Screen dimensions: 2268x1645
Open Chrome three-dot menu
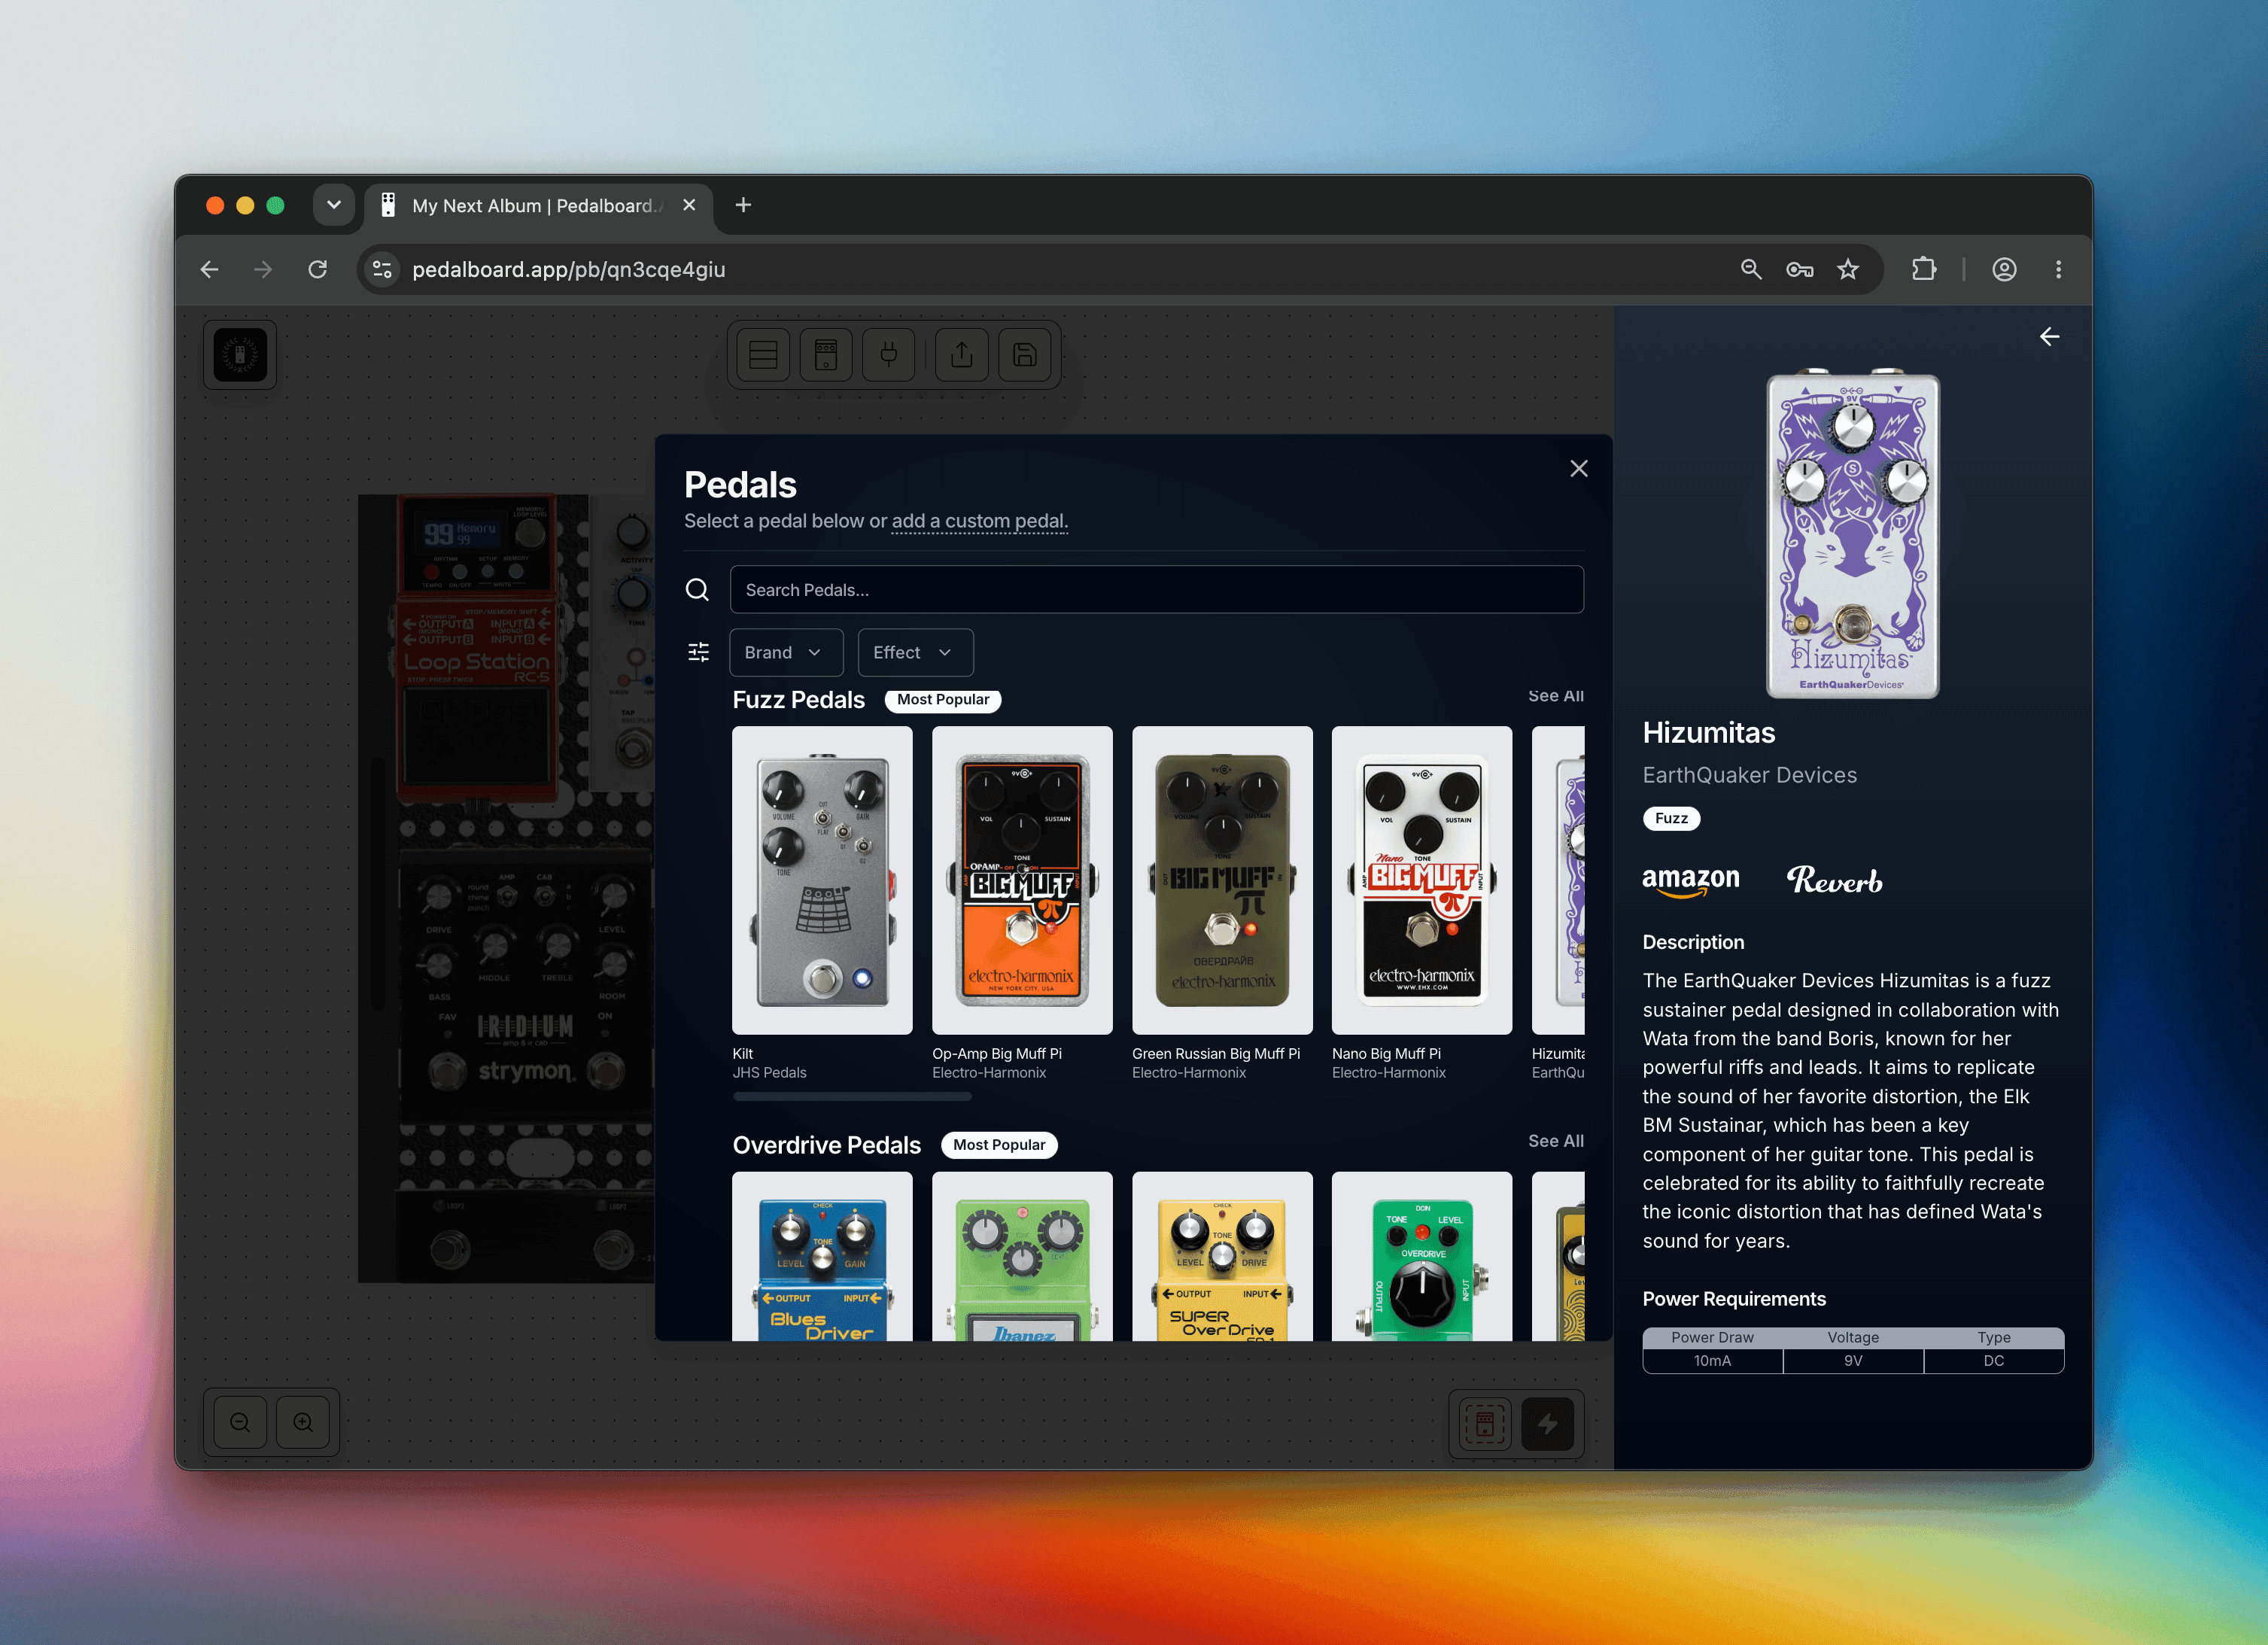[x=2058, y=270]
